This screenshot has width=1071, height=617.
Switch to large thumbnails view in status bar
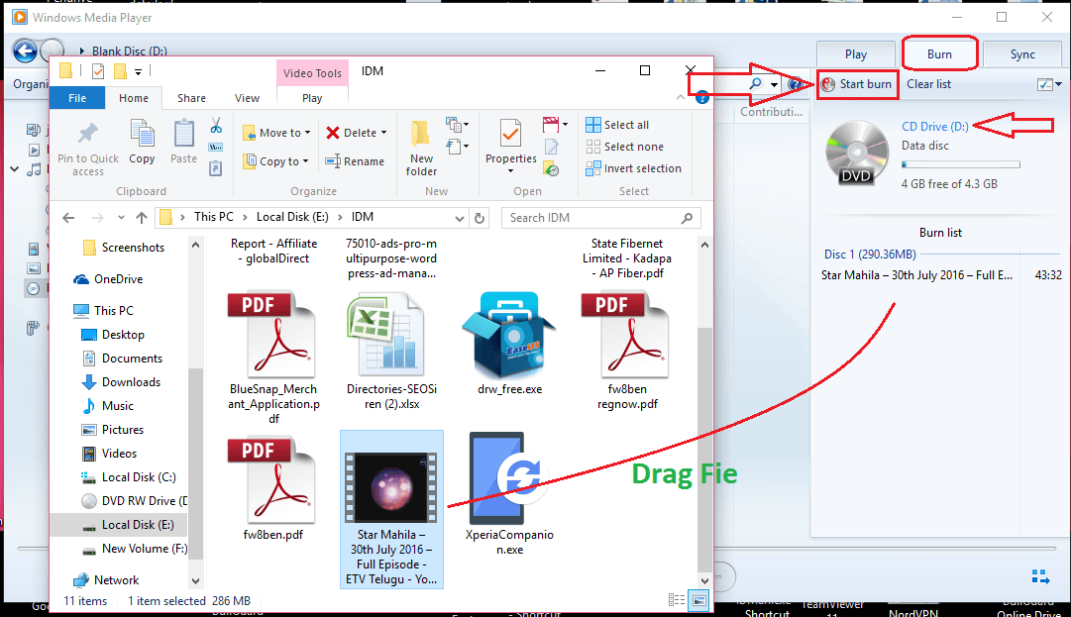697,599
